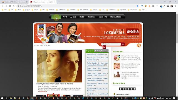Open the 'Maria Kirilenko, Petenis Terseksi' link
This screenshot has width=178, height=100.
(x=97, y=84)
